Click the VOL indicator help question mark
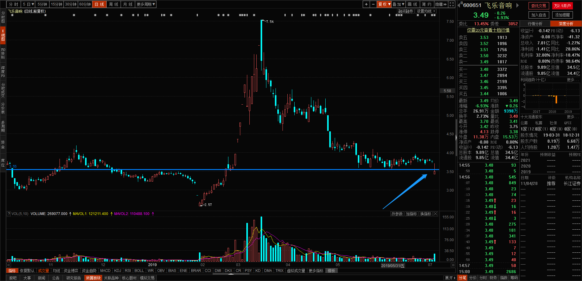582x281 pixels. point(9,214)
